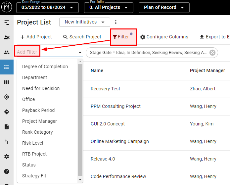230x185 pixels.
Task: Open the people group icon in the sidebar
Action: point(7,52)
